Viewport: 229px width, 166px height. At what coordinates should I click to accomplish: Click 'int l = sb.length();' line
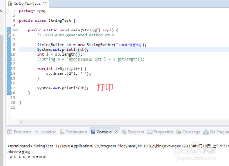pyautogui.click(x=60, y=54)
